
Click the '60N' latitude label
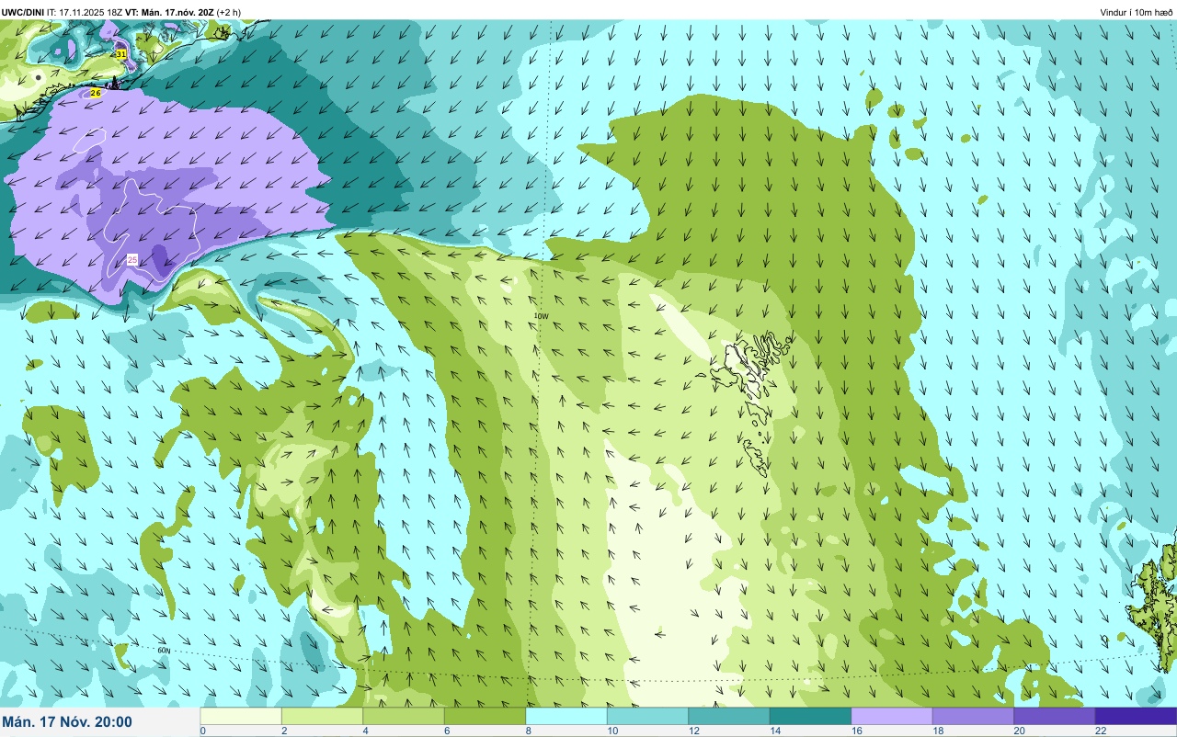(164, 650)
